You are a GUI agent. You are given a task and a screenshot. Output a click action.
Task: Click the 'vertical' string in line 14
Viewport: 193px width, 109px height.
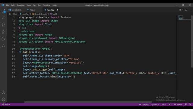[x=75, y=63]
